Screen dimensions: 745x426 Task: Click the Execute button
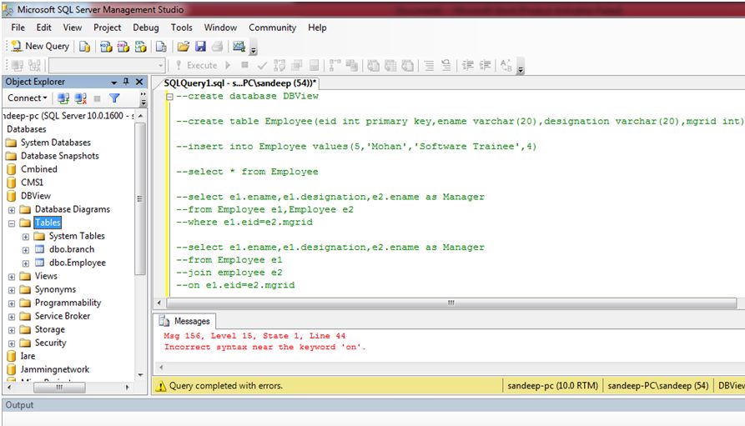click(x=197, y=65)
